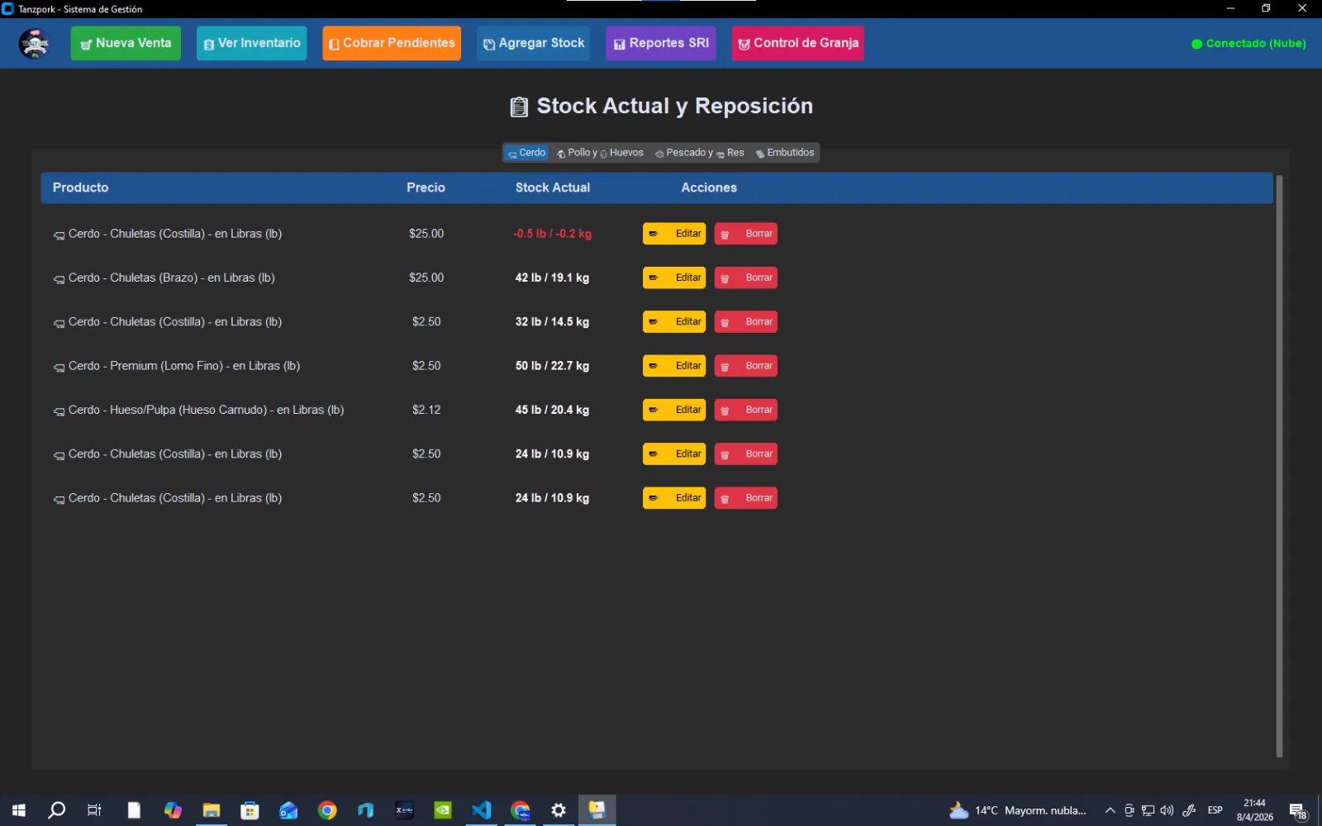Screen dimensions: 1322x826
Task: Click Agregar Stock in the toolbar
Action: (x=533, y=43)
